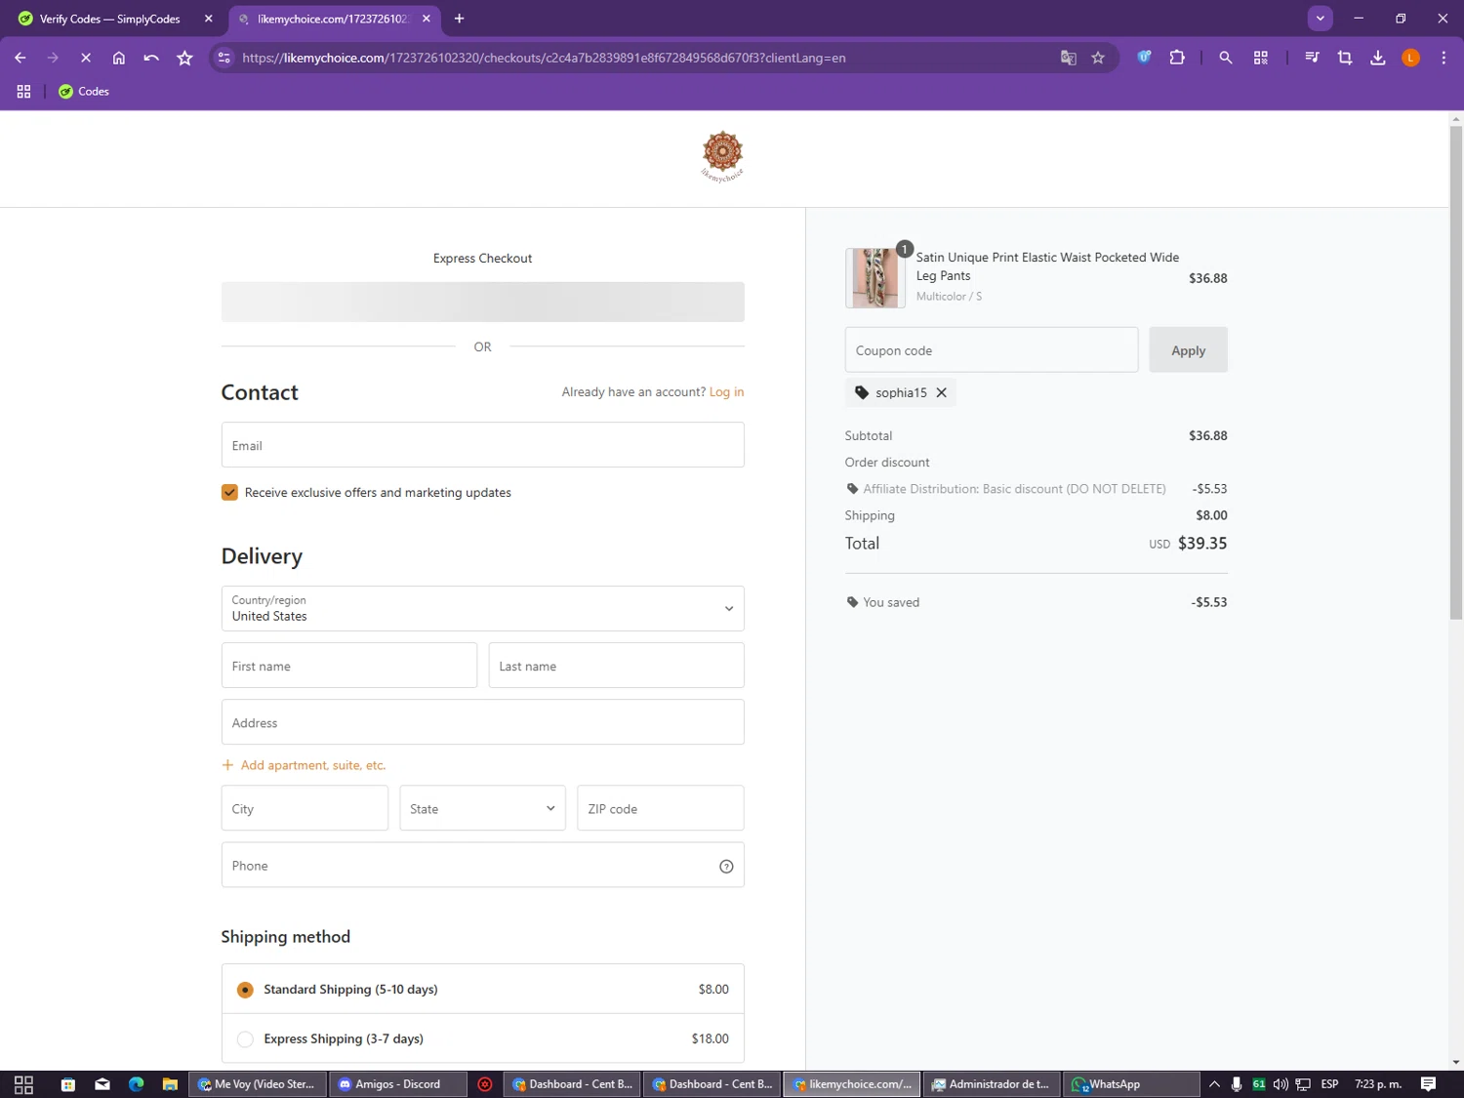Open the apps grid in bookmarks bar
Viewport: 1464px width, 1098px height.
tap(24, 91)
